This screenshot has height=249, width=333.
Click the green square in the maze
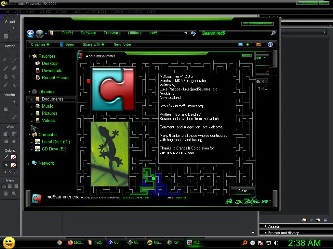pyautogui.click(x=154, y=178)
